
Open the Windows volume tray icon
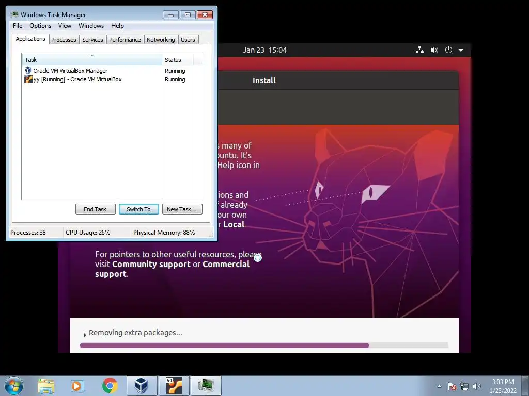point(476,386)
